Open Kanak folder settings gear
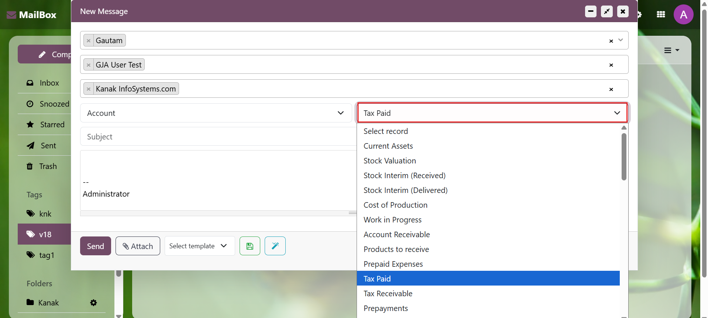The width and height of the screenshot is (708, 318). pos(94,303)
